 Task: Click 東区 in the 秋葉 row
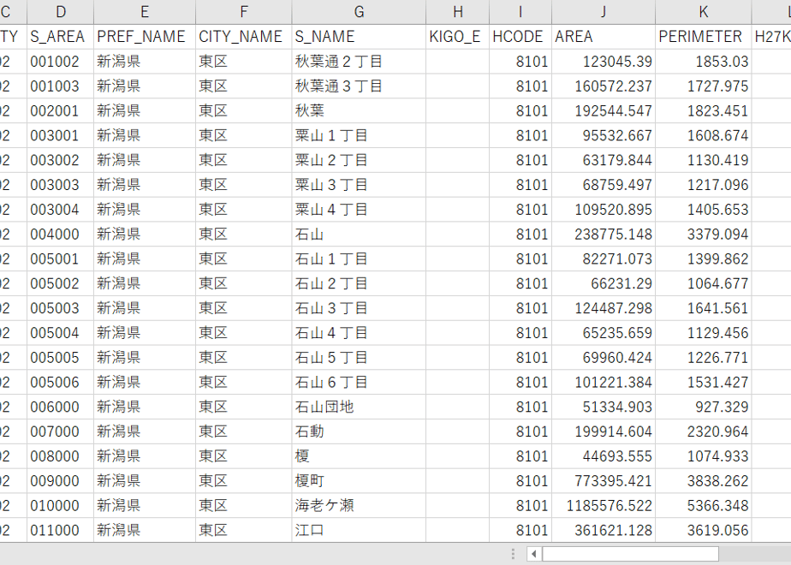tap(244, 111)
